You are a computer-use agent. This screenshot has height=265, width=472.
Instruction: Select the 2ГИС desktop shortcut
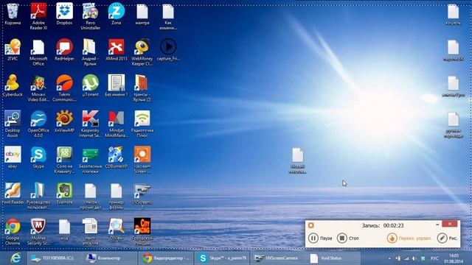13,50
